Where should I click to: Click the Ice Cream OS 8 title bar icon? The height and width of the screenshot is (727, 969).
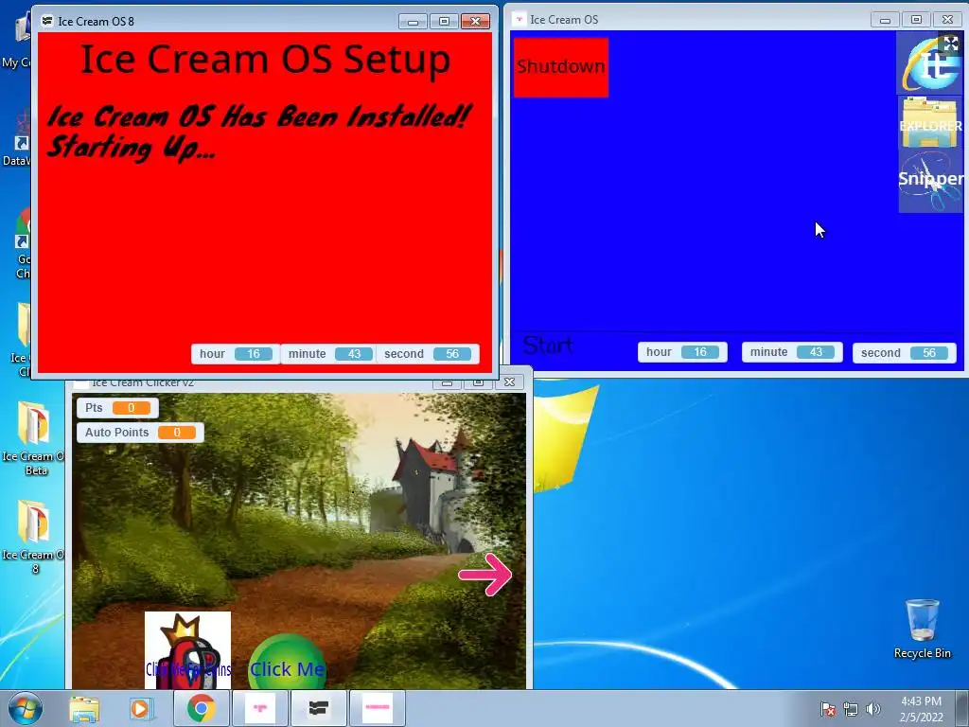(47, 21)
